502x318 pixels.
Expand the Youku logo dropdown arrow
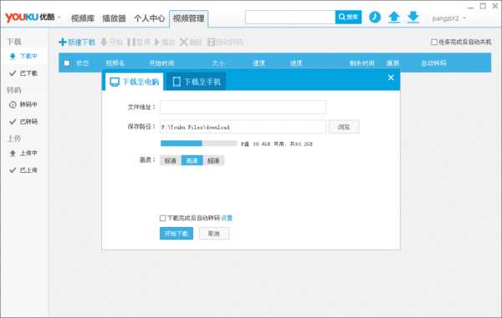(x=59, y=18)
